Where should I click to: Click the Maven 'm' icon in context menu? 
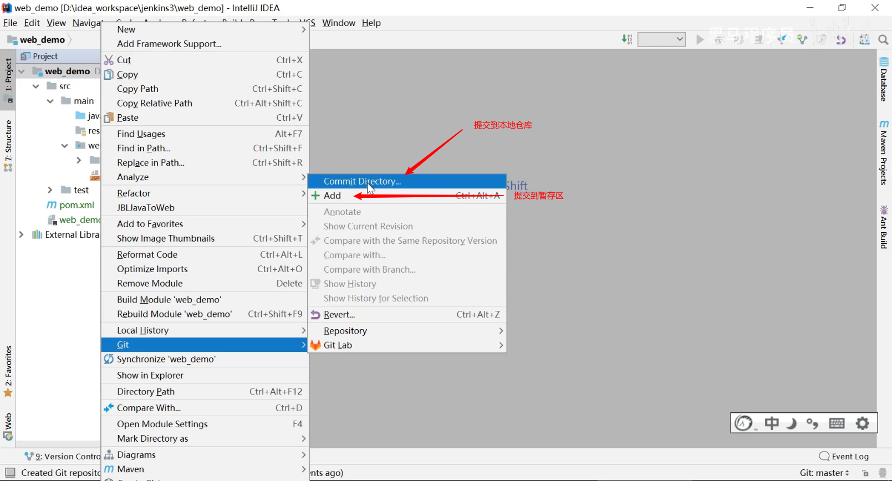(109, 469)
